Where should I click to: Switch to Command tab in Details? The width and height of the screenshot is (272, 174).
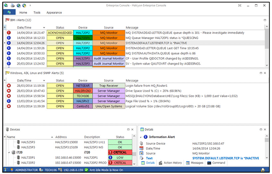tap(216, 163)
